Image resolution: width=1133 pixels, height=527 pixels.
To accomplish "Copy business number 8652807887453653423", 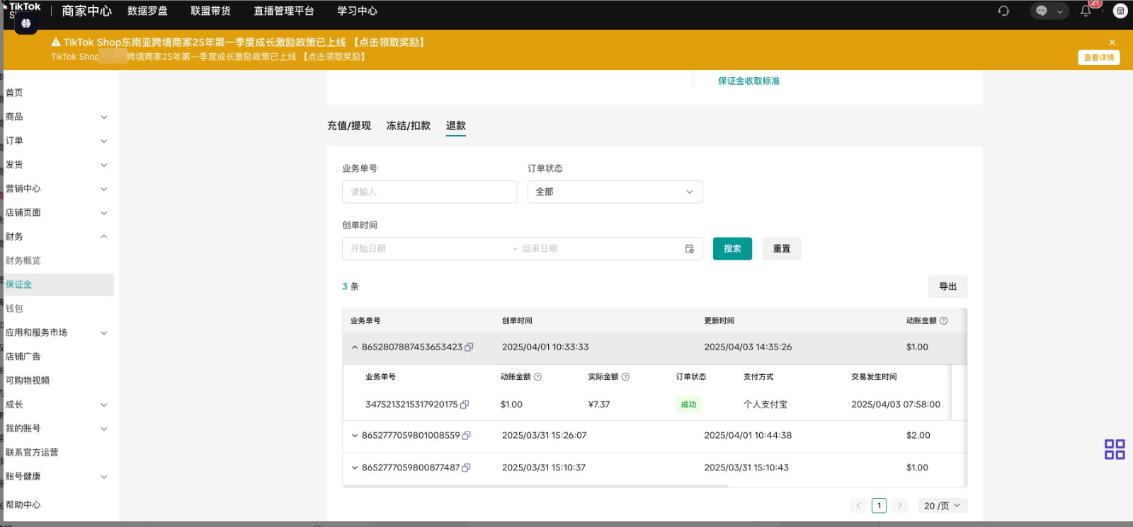I will tap(469, 347).
